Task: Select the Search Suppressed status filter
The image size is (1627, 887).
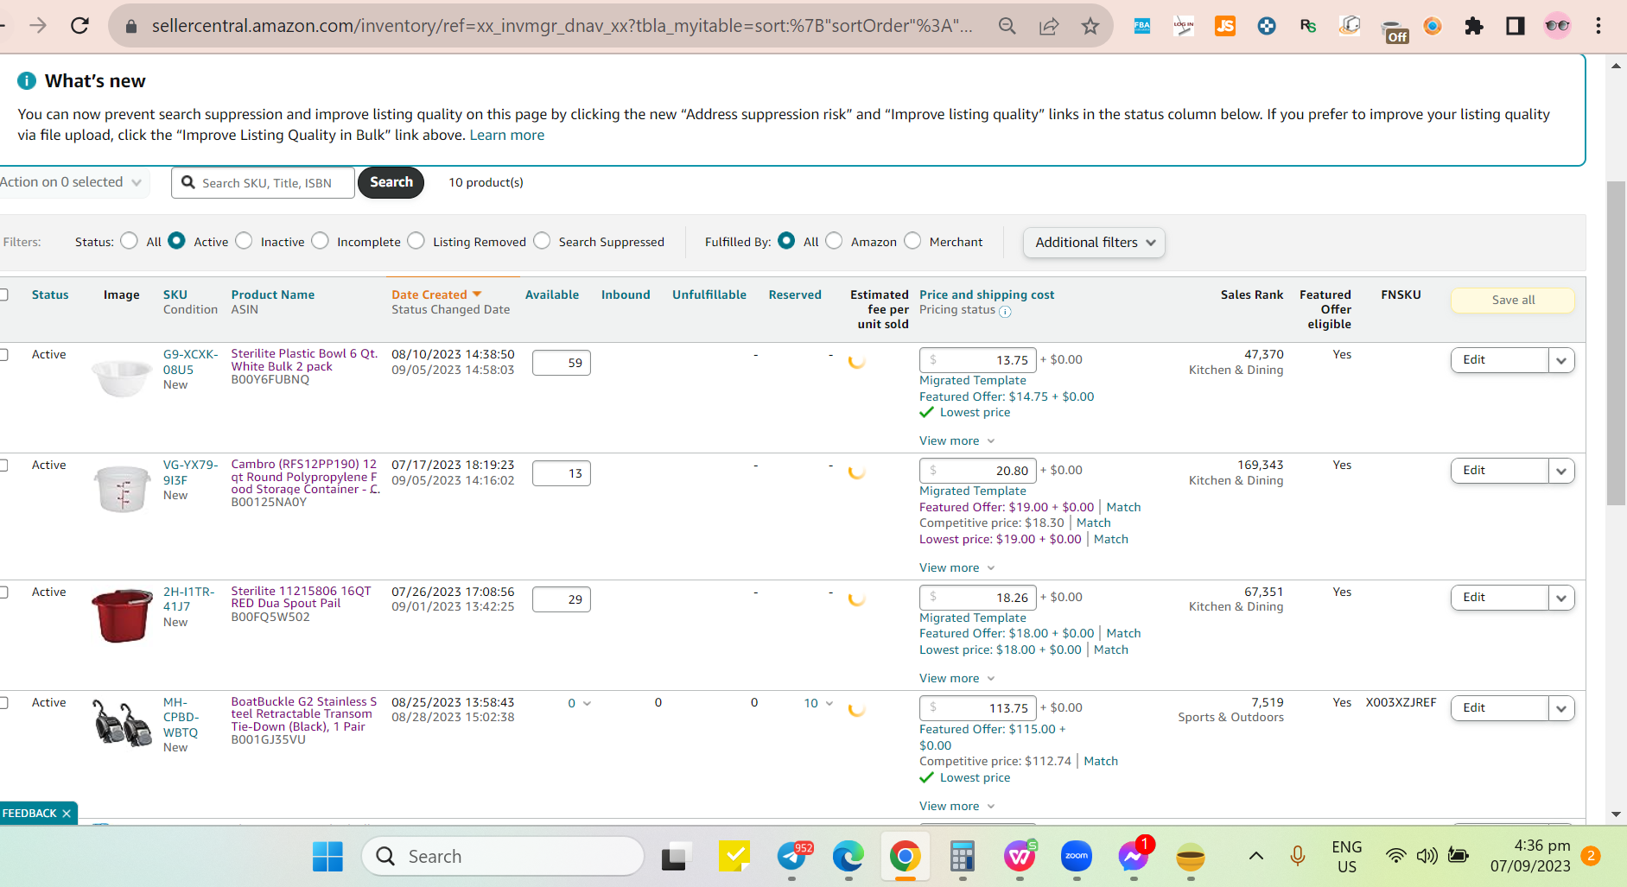Action: coord(542,241)
